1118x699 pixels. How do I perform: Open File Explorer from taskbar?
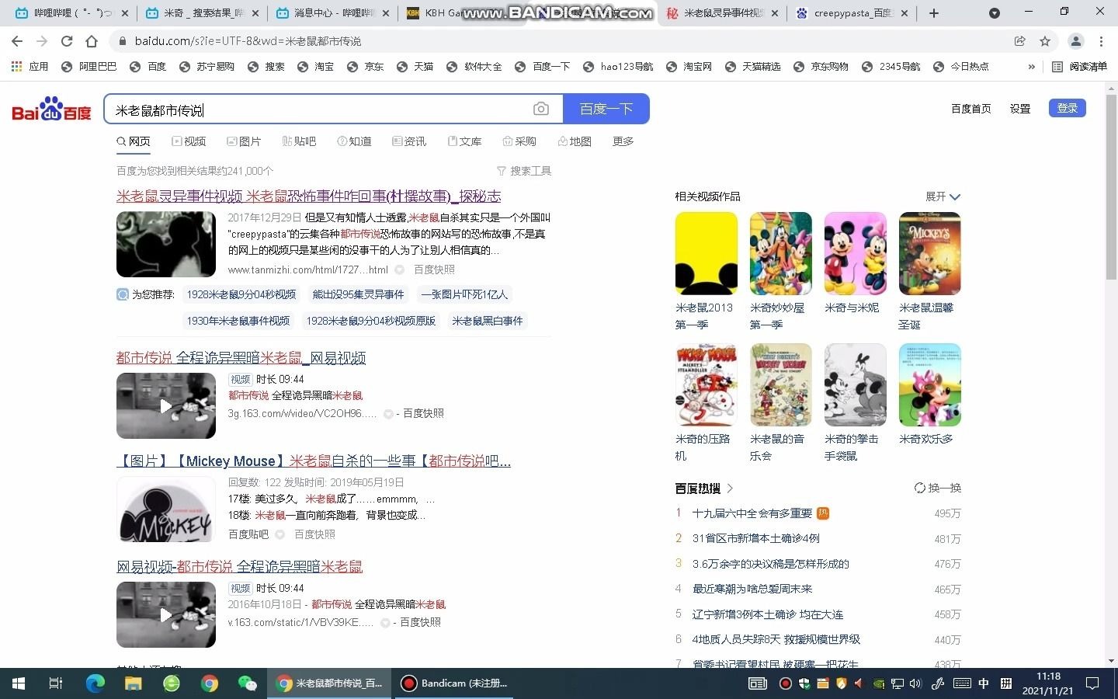pos(134,683)
